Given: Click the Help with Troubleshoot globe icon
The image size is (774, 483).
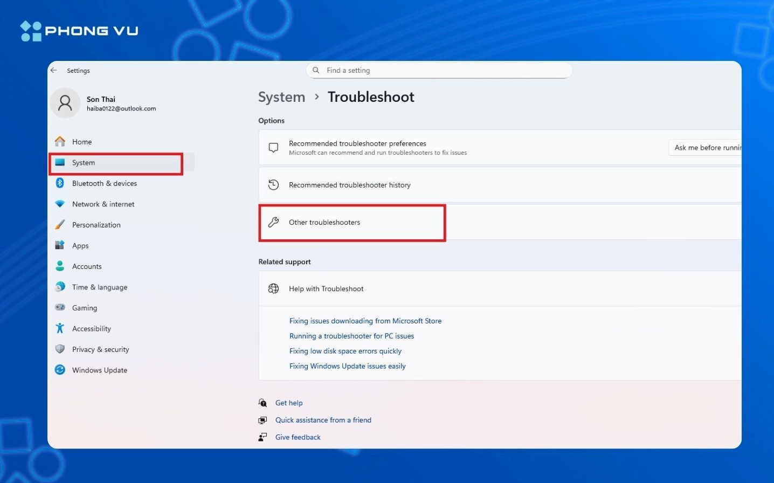Looking at the screenshot, I should (274, 288).
